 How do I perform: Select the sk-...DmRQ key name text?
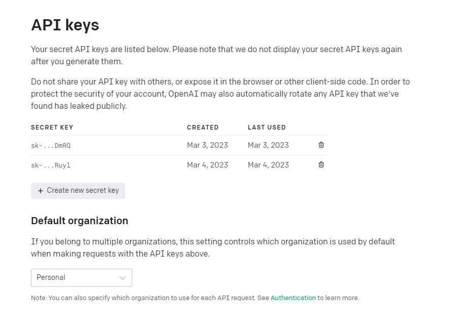51,145
